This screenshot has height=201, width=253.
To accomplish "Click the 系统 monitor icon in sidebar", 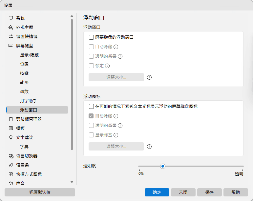I will pos(11,18).
